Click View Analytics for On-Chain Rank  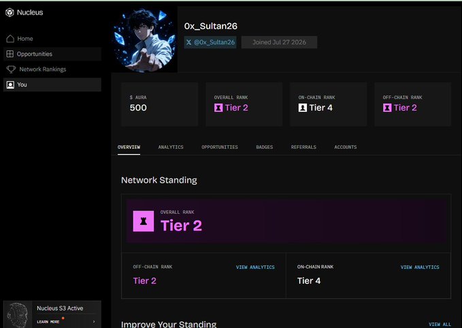(420, 267)
